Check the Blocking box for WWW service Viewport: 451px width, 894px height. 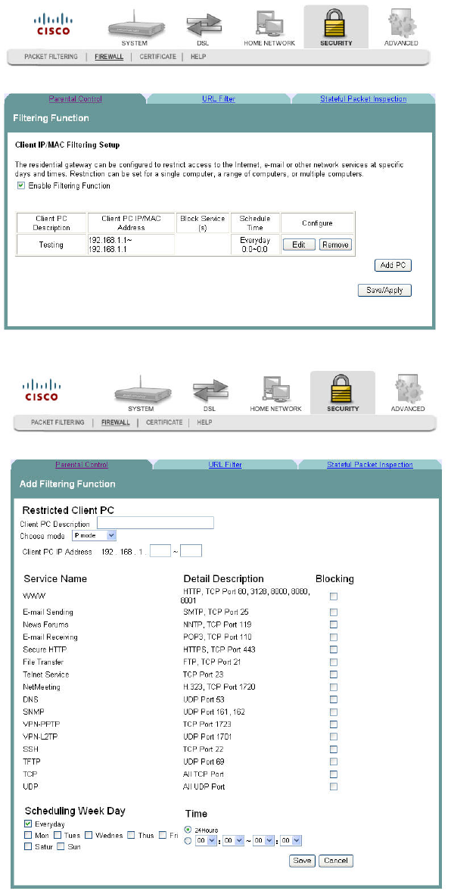(x=334, y=597)
